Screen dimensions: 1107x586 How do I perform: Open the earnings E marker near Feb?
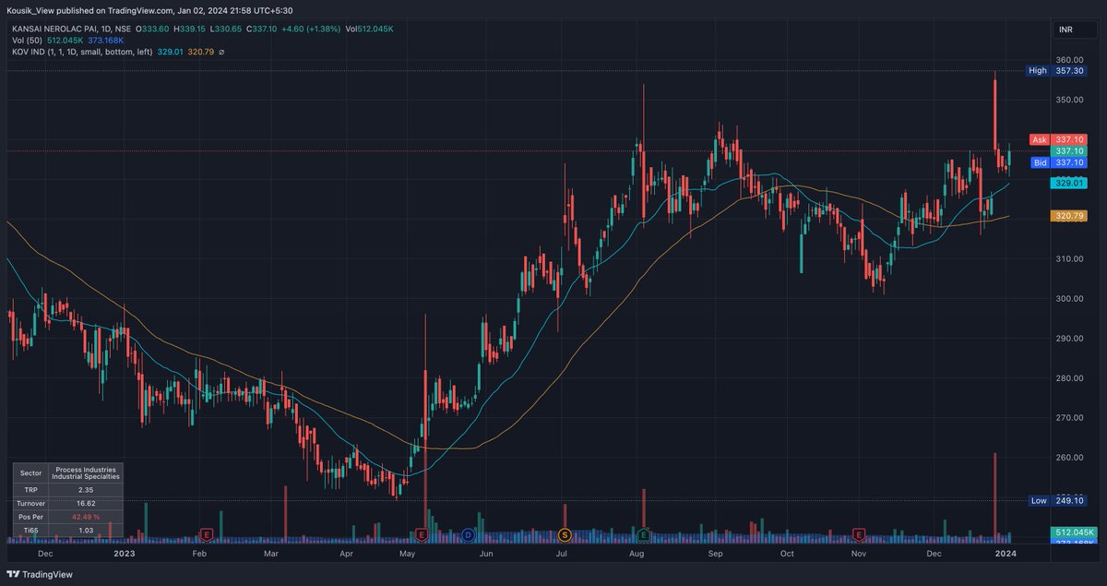pyautogui.click(x=207, y=534)
